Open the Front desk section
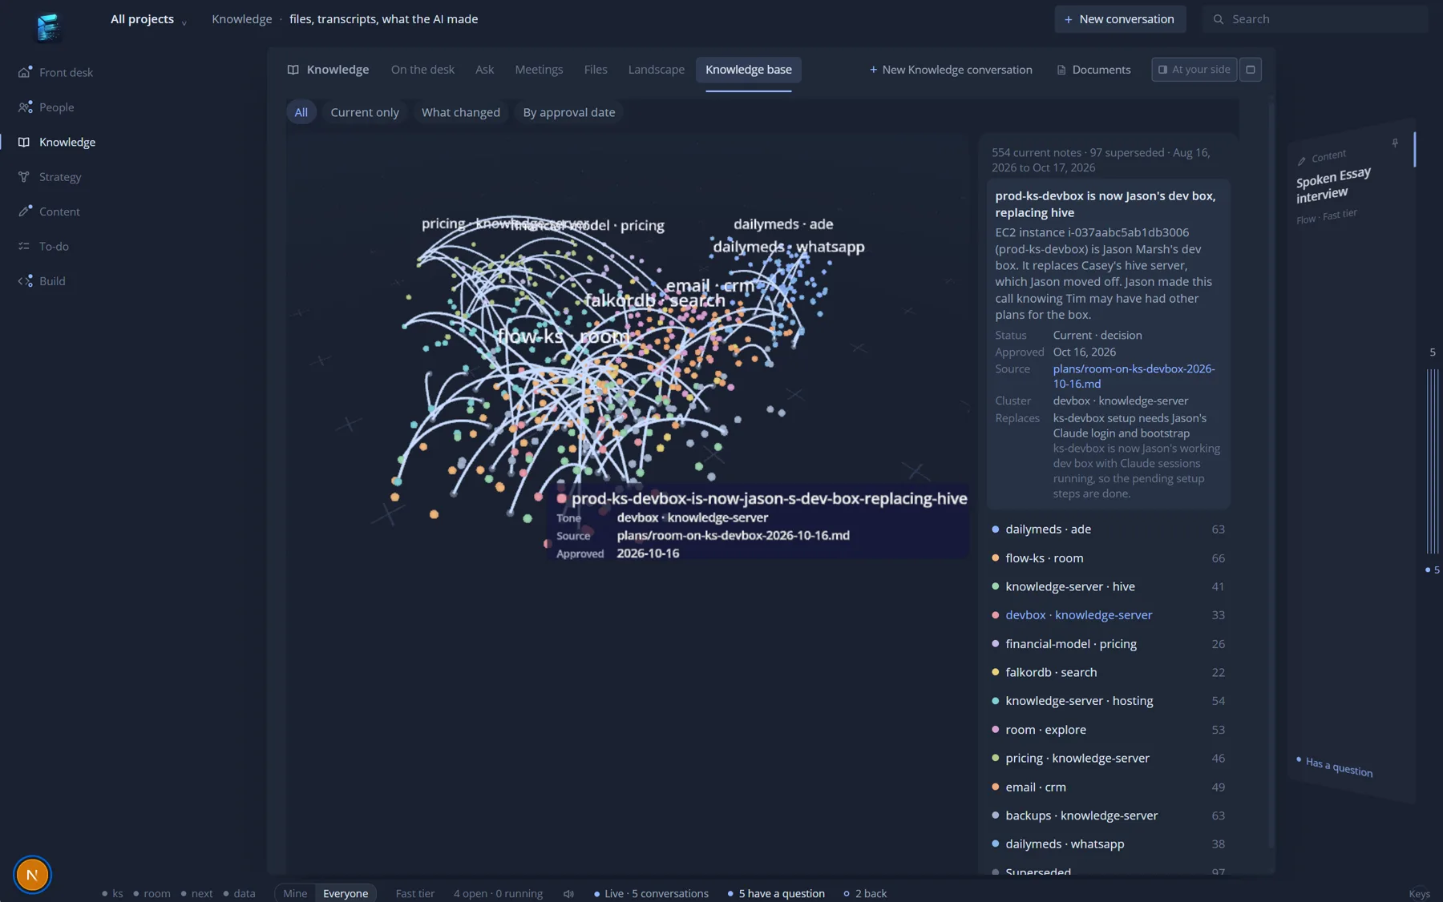The width and height of the screenshot is (1443, 902). point(55,72)
